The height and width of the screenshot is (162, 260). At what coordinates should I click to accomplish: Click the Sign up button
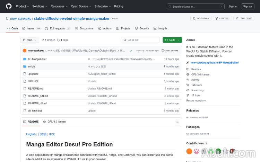[x=248, y=6]
